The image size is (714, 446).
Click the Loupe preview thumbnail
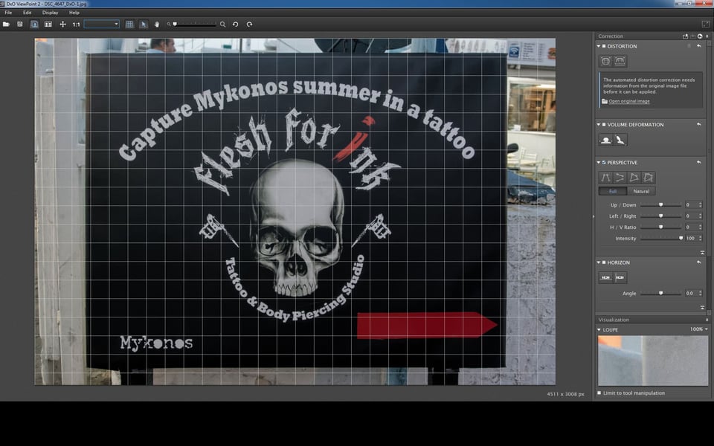[x=652, y=361]
